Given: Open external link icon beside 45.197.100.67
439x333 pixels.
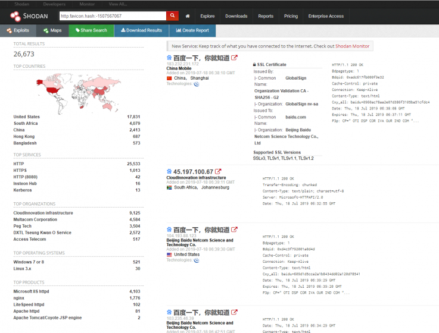Looking at the screenshot, I should tap(218, 171).
